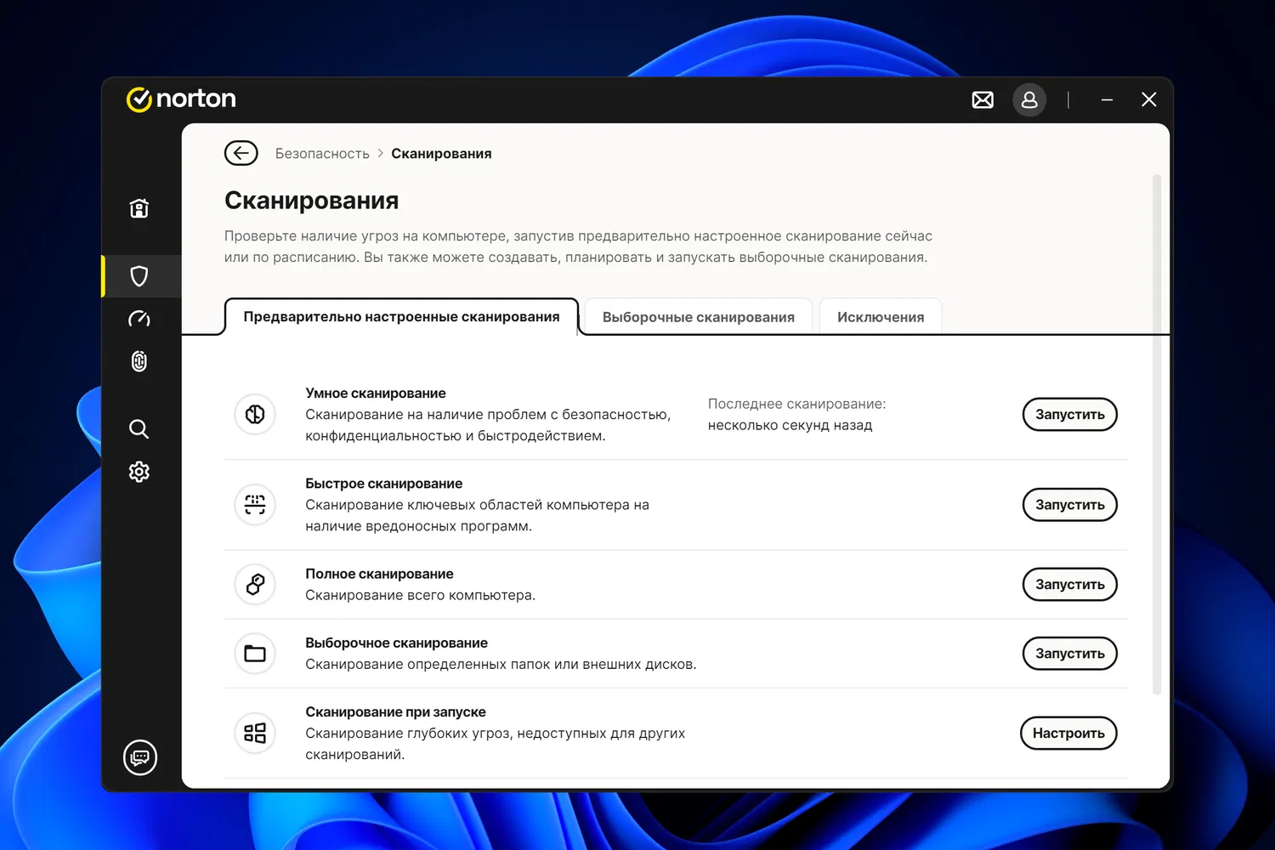Open the Privacy fingerprint sidebar icon
The height and width of the screenshot is (850, 1275).
click(x=139, y=361)
